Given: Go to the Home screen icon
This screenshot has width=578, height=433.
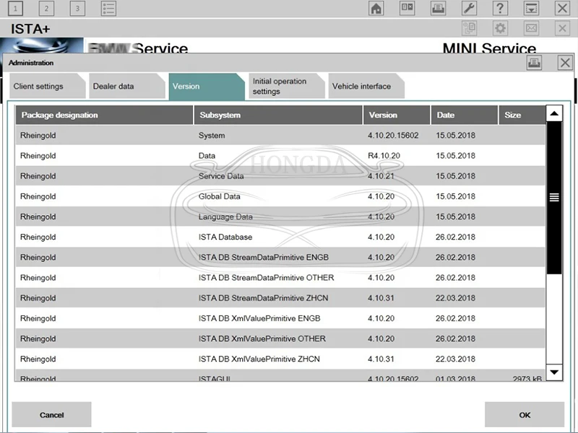Looking at the screenshot, I should pyautogui.click(x=376, y=8).
